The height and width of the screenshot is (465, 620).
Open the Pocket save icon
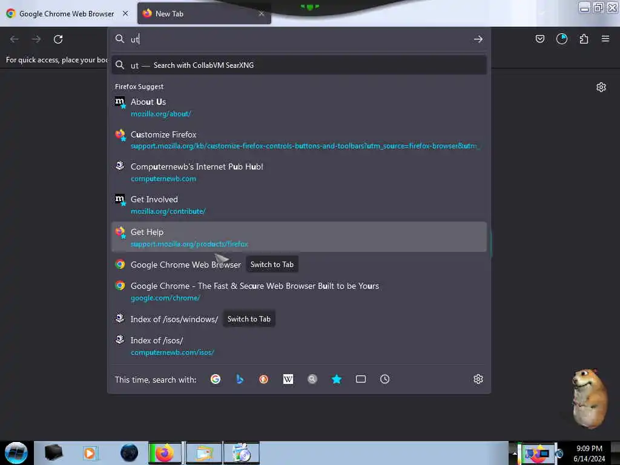click(539, 39)
